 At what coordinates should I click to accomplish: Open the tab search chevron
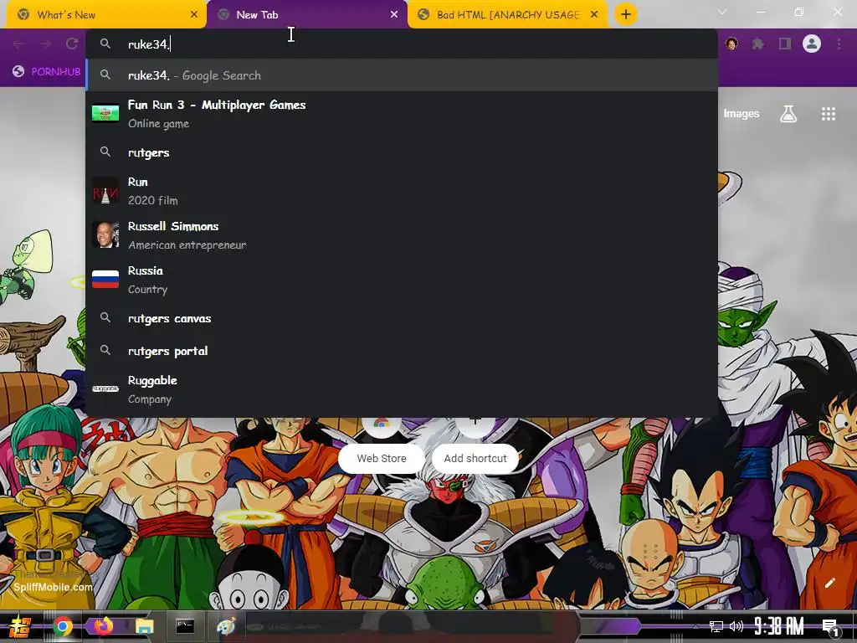(x=722, y=12)
